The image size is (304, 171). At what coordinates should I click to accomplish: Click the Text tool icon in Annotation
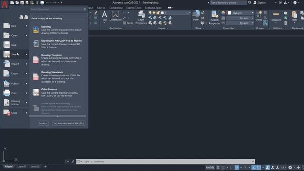click(x=104, y=14)
